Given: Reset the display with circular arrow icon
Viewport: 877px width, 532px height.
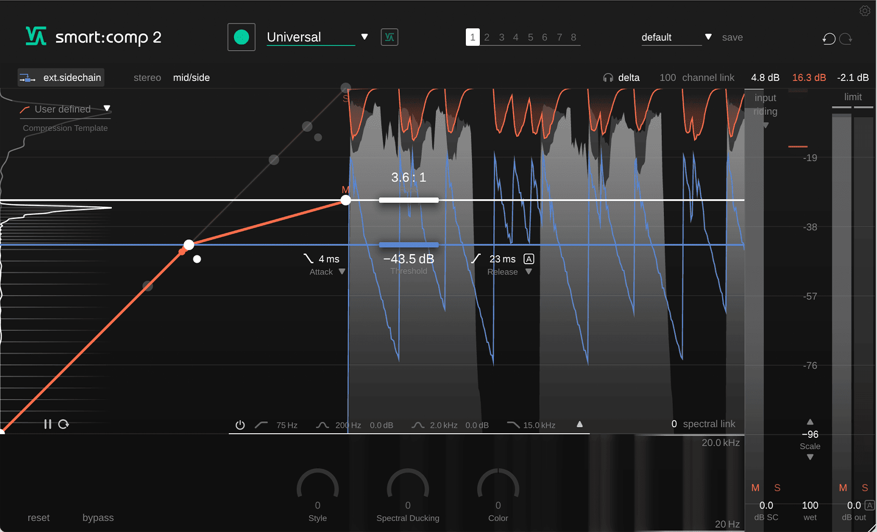Looking at the screenshot, I should click(x=63, y=424).
